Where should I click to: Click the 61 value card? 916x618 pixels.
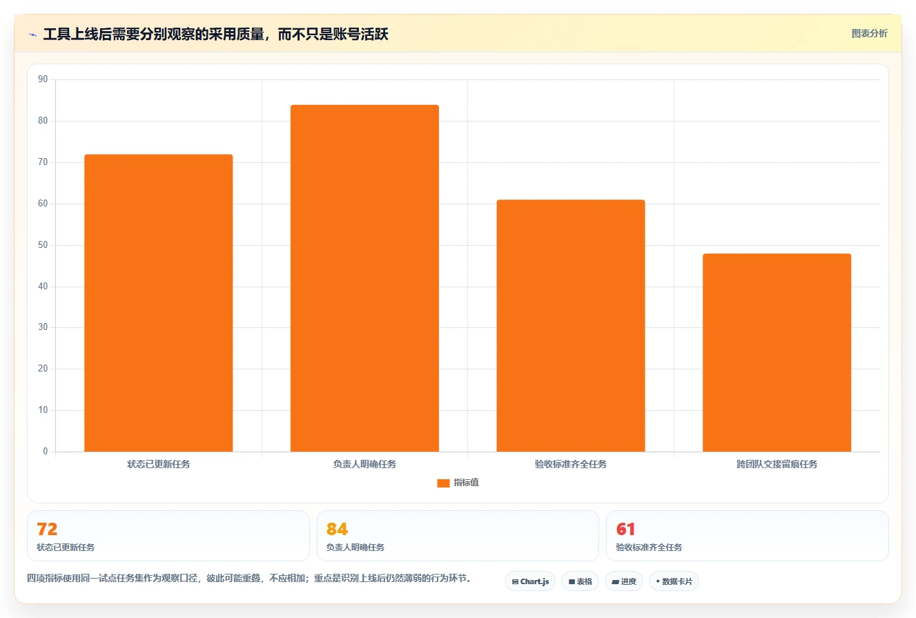(747, 536)
